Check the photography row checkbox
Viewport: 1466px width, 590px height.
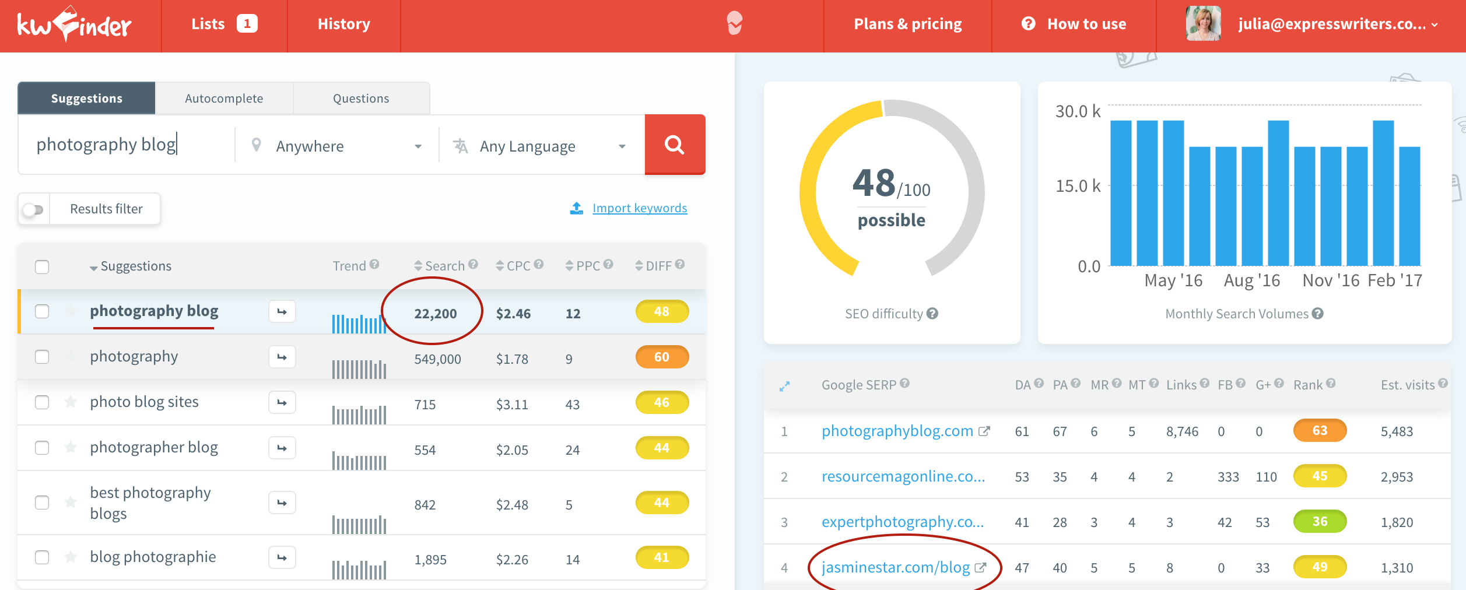pyautogui.click(x=42, y=357)
